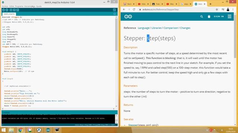238x133 pixels.
Task: Close the active Arduino browser tab
Action: pos(205,4)
